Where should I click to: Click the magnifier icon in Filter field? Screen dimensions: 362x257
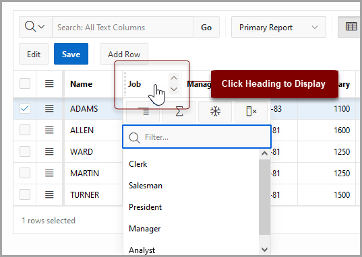pyautogui.click(x=134, y=138)
